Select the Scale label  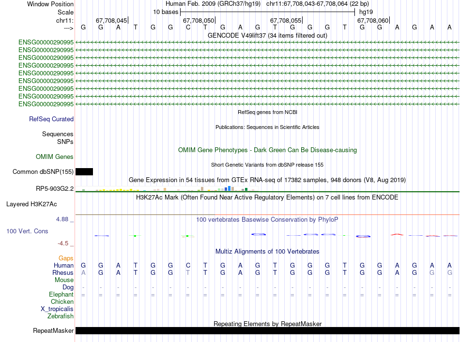[65, 12]
